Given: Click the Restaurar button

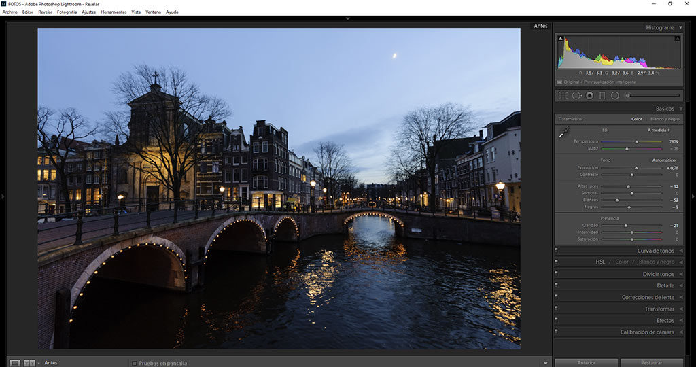Looking at the screenshot, I should point(651,363).
